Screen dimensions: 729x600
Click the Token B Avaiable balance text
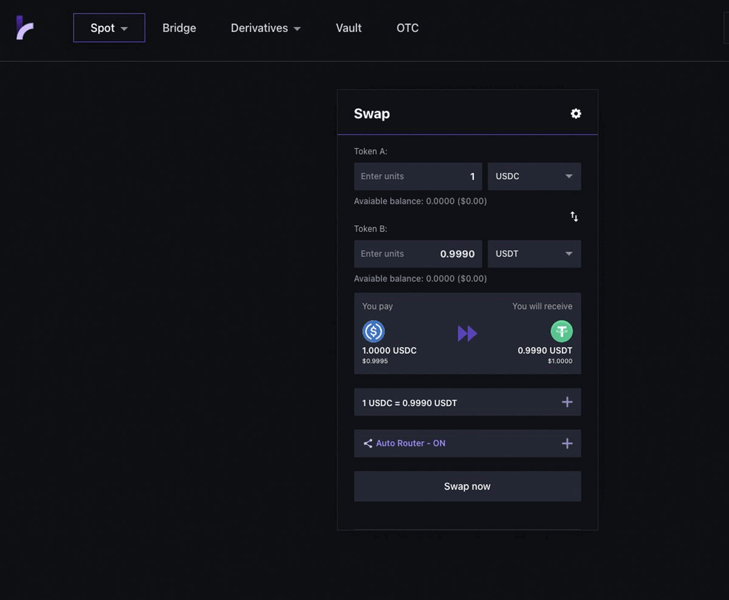click(420, 279)
